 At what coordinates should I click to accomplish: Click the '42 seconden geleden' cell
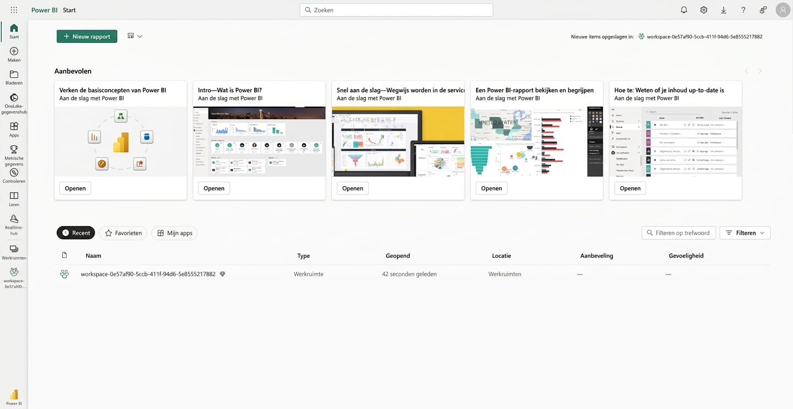409,274
